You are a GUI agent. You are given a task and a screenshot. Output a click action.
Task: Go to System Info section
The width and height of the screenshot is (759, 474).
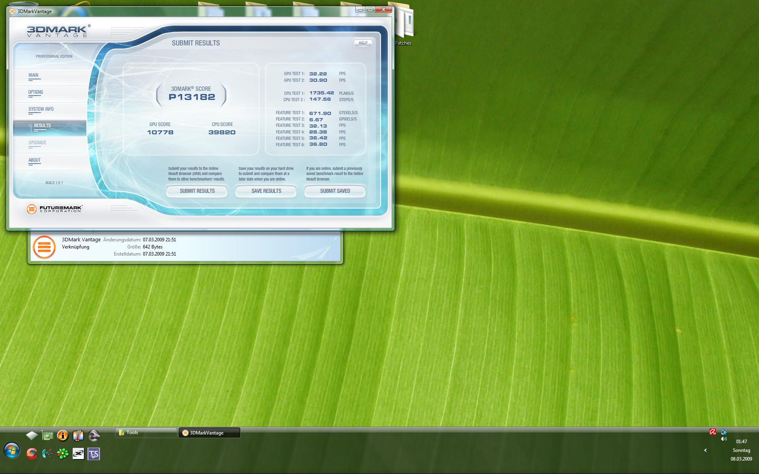click(41, 109)
